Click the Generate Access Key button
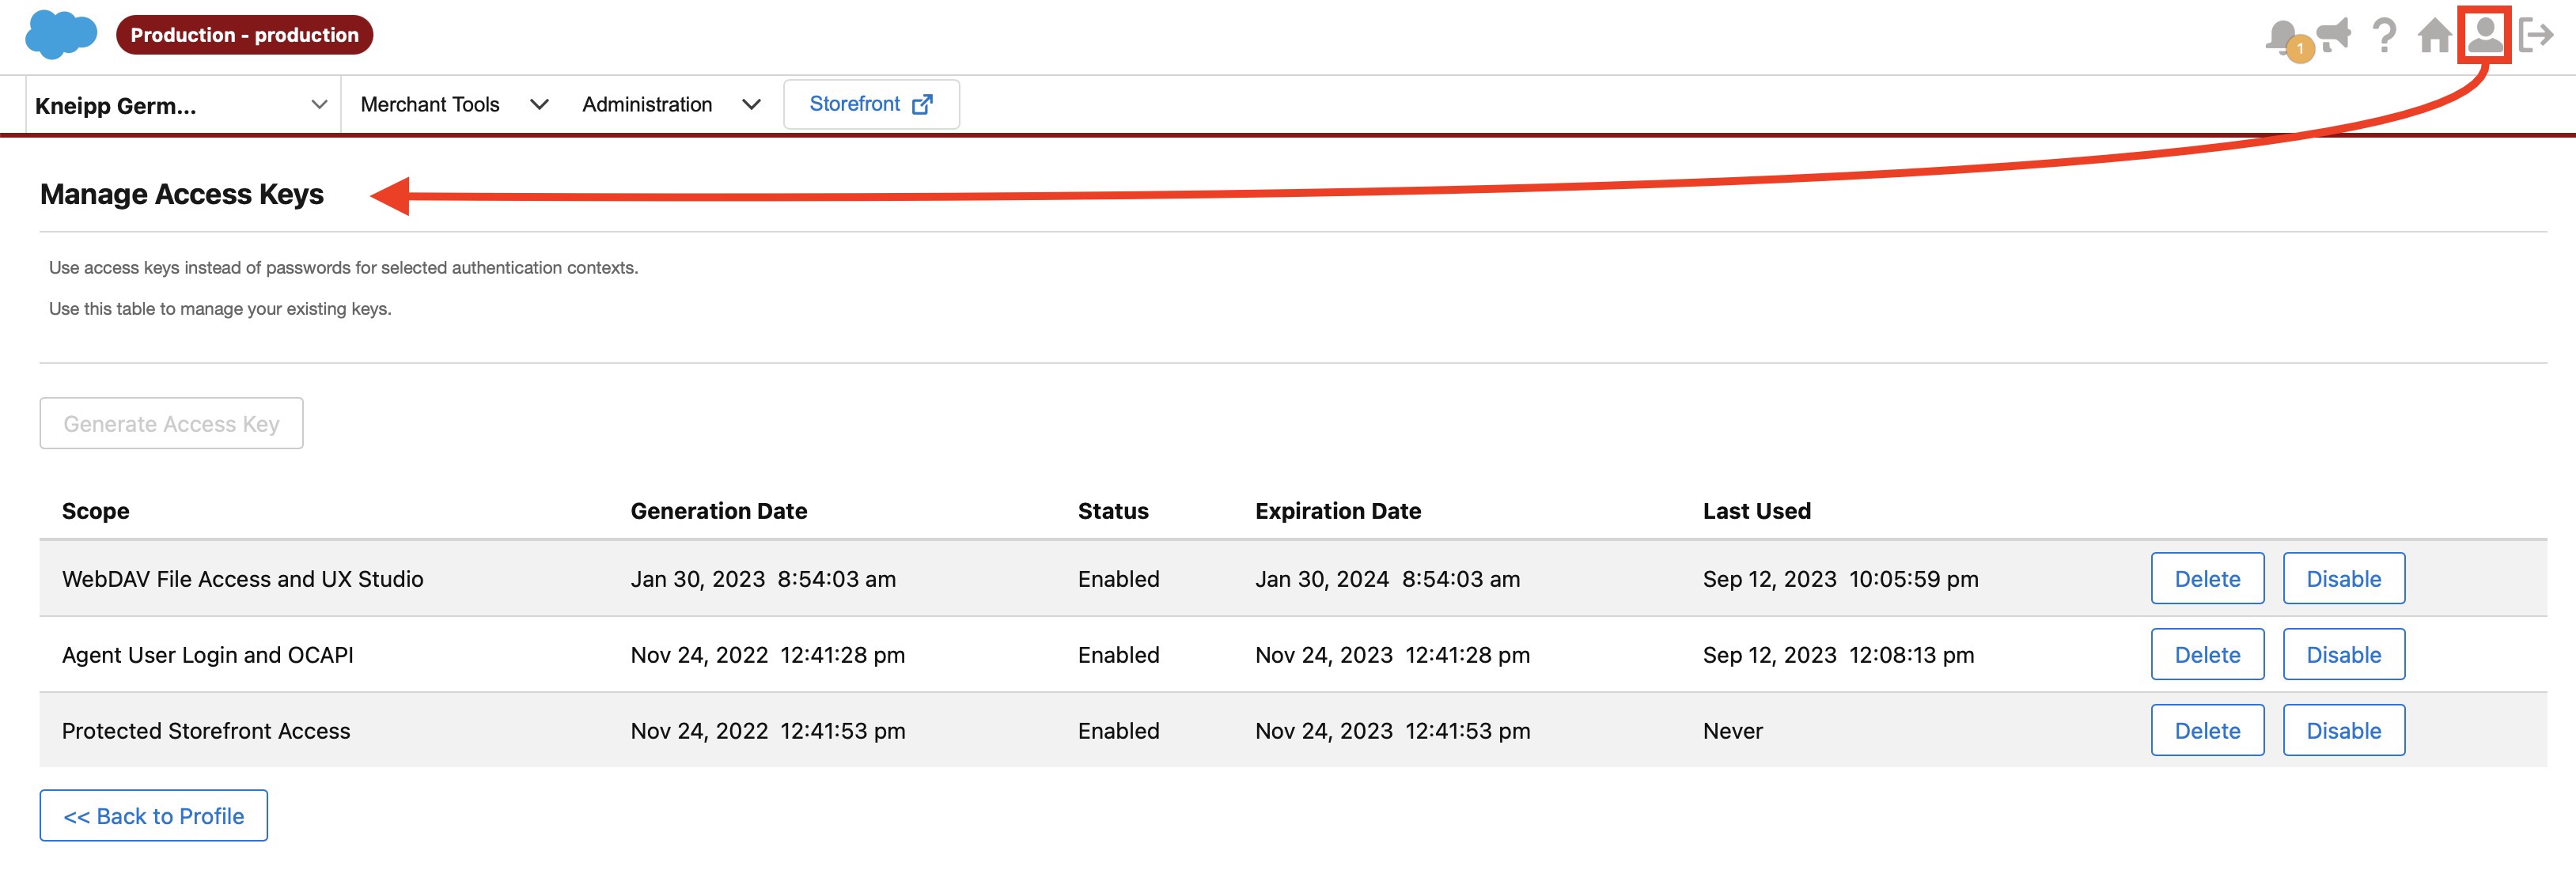The height and width of the screenshot is (870, 2576). (x=171, y=424)
